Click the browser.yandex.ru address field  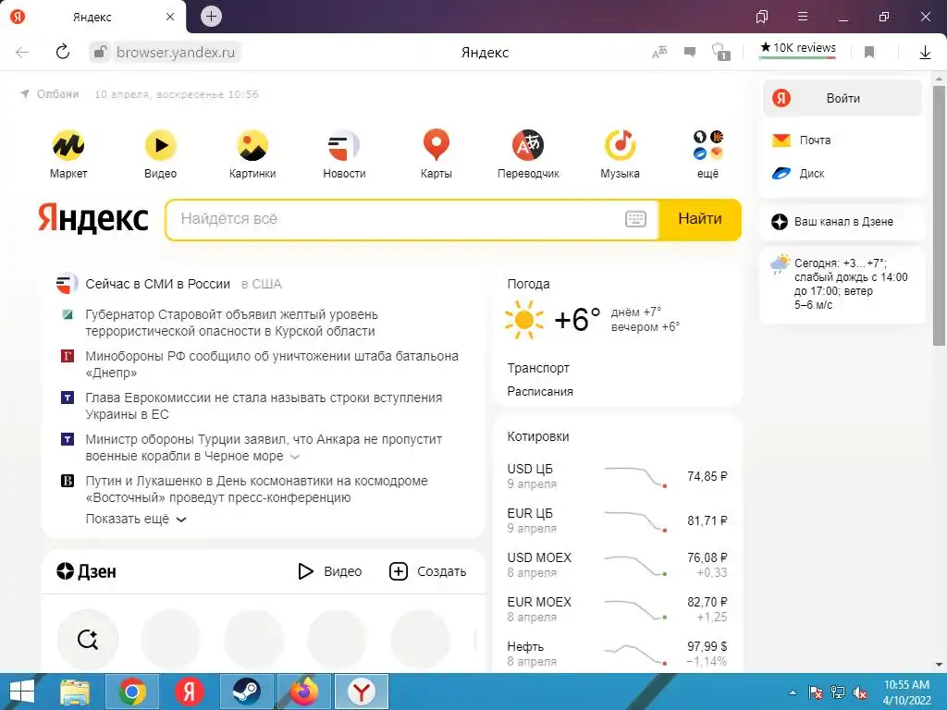[x=175, y=52]
